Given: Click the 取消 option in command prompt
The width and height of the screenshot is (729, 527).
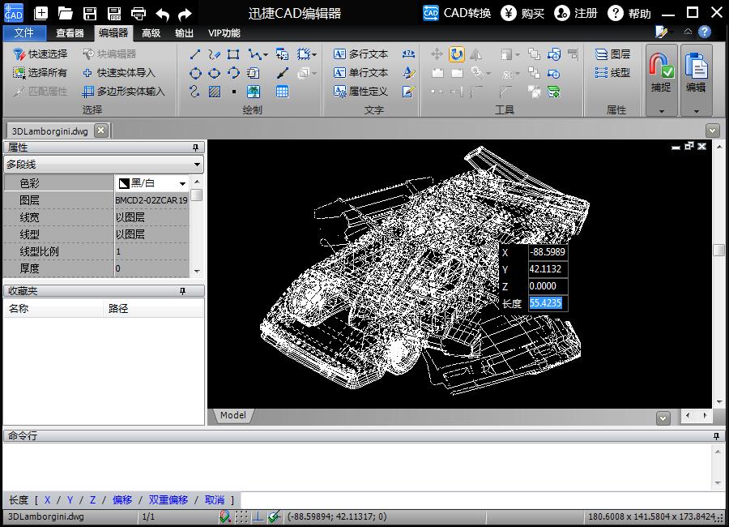Looking at the screenshot, I should pyautogui.click(x=215, y=500).
